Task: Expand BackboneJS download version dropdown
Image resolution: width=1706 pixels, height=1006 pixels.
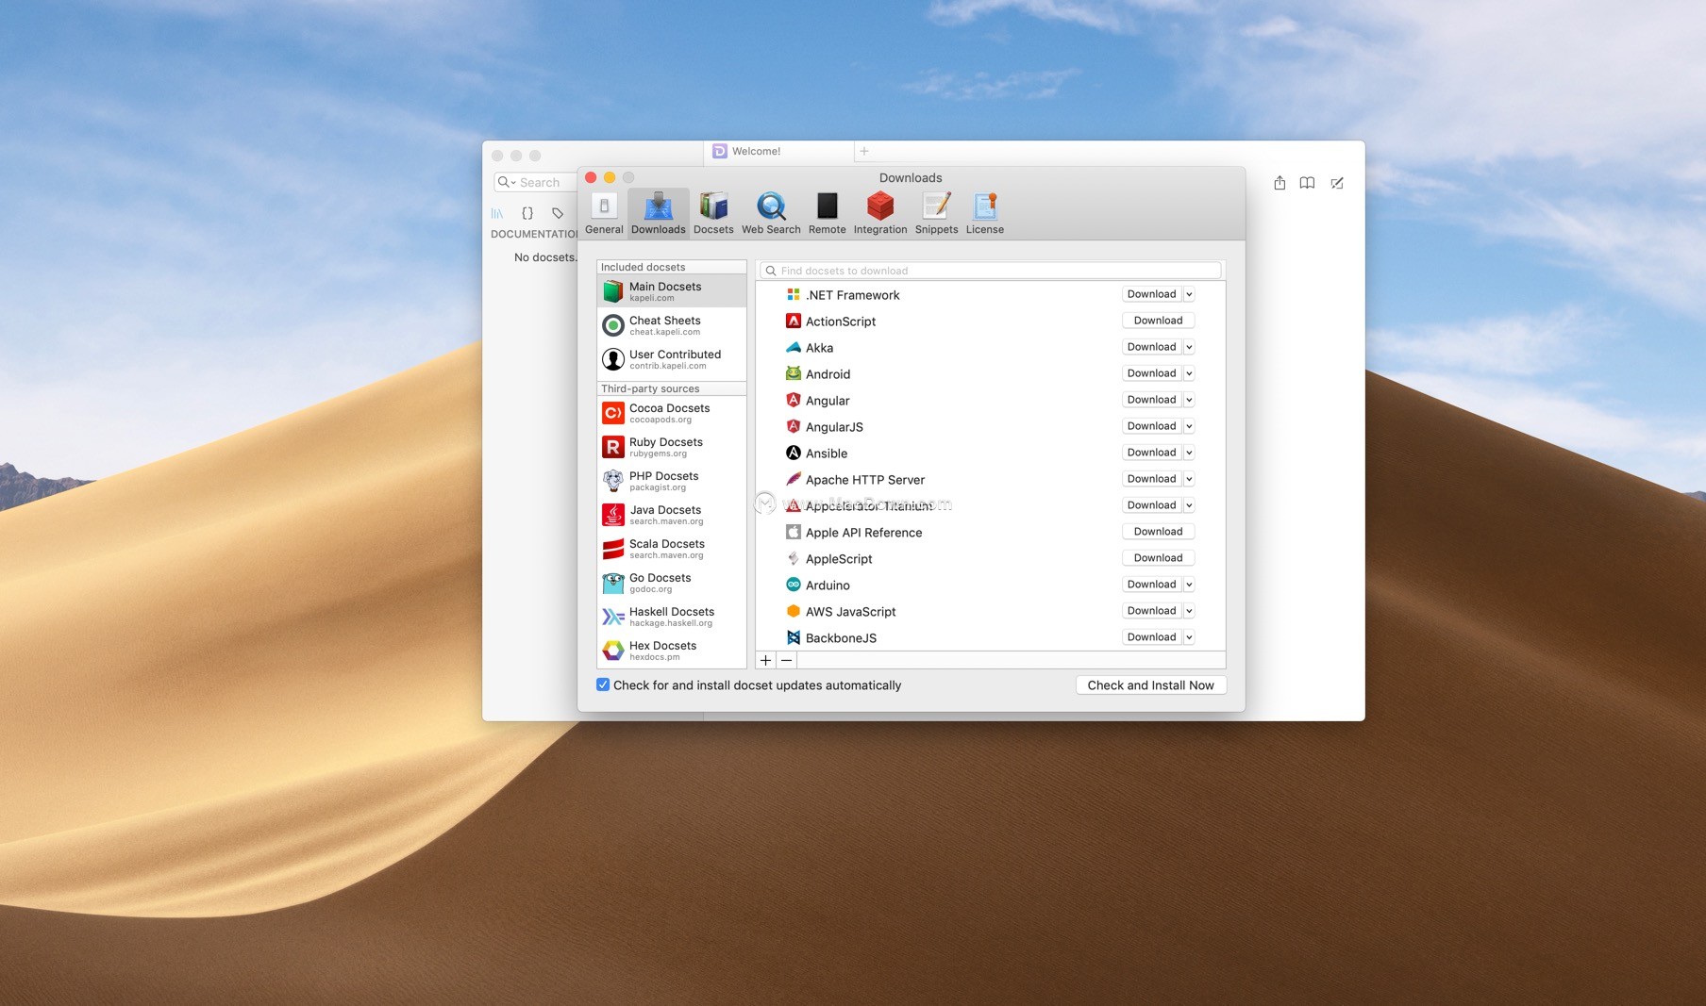Action: [1189, 637]
